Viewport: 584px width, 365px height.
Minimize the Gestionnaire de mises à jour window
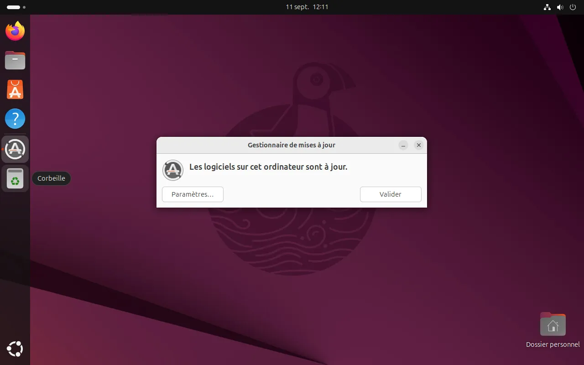(x=403, y=145)
